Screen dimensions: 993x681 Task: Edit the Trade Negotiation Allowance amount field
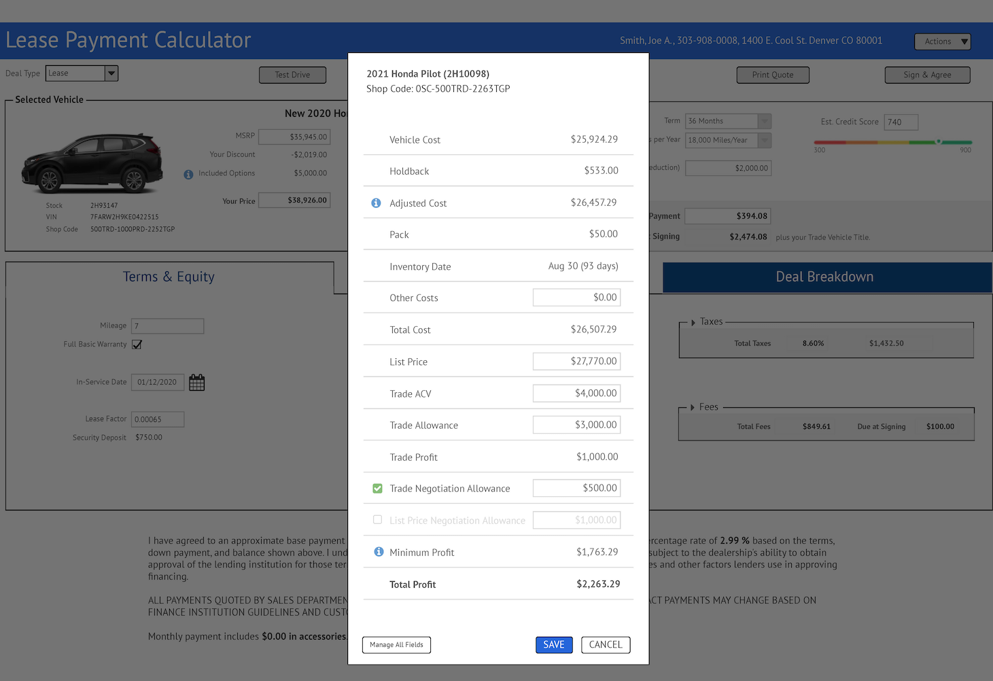pos(576,488)
